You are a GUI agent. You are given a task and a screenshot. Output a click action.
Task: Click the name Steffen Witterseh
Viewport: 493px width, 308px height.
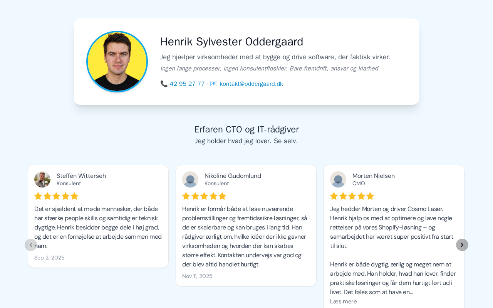[x=81, y=176]
